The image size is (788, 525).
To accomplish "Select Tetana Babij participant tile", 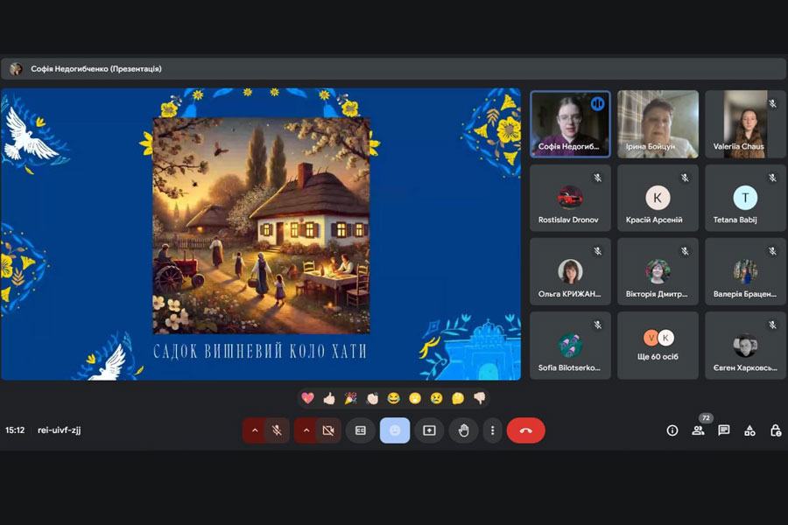I will click(745, 198).
